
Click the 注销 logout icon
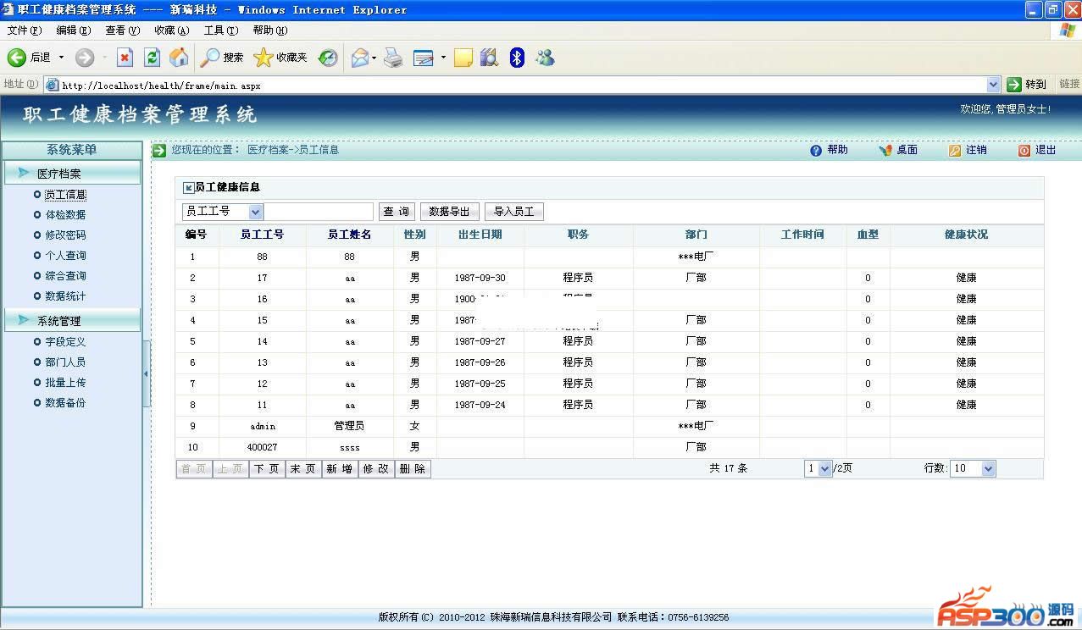click(x=955, y=150)
